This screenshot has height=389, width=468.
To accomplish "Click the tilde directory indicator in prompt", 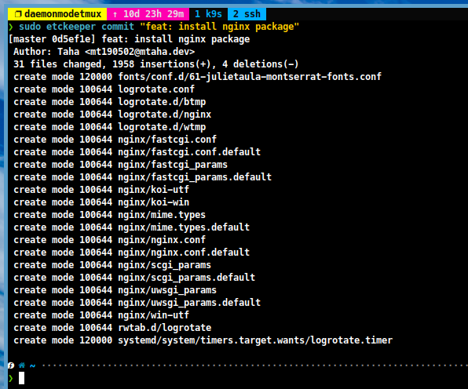I will click(x=32, y=365).
